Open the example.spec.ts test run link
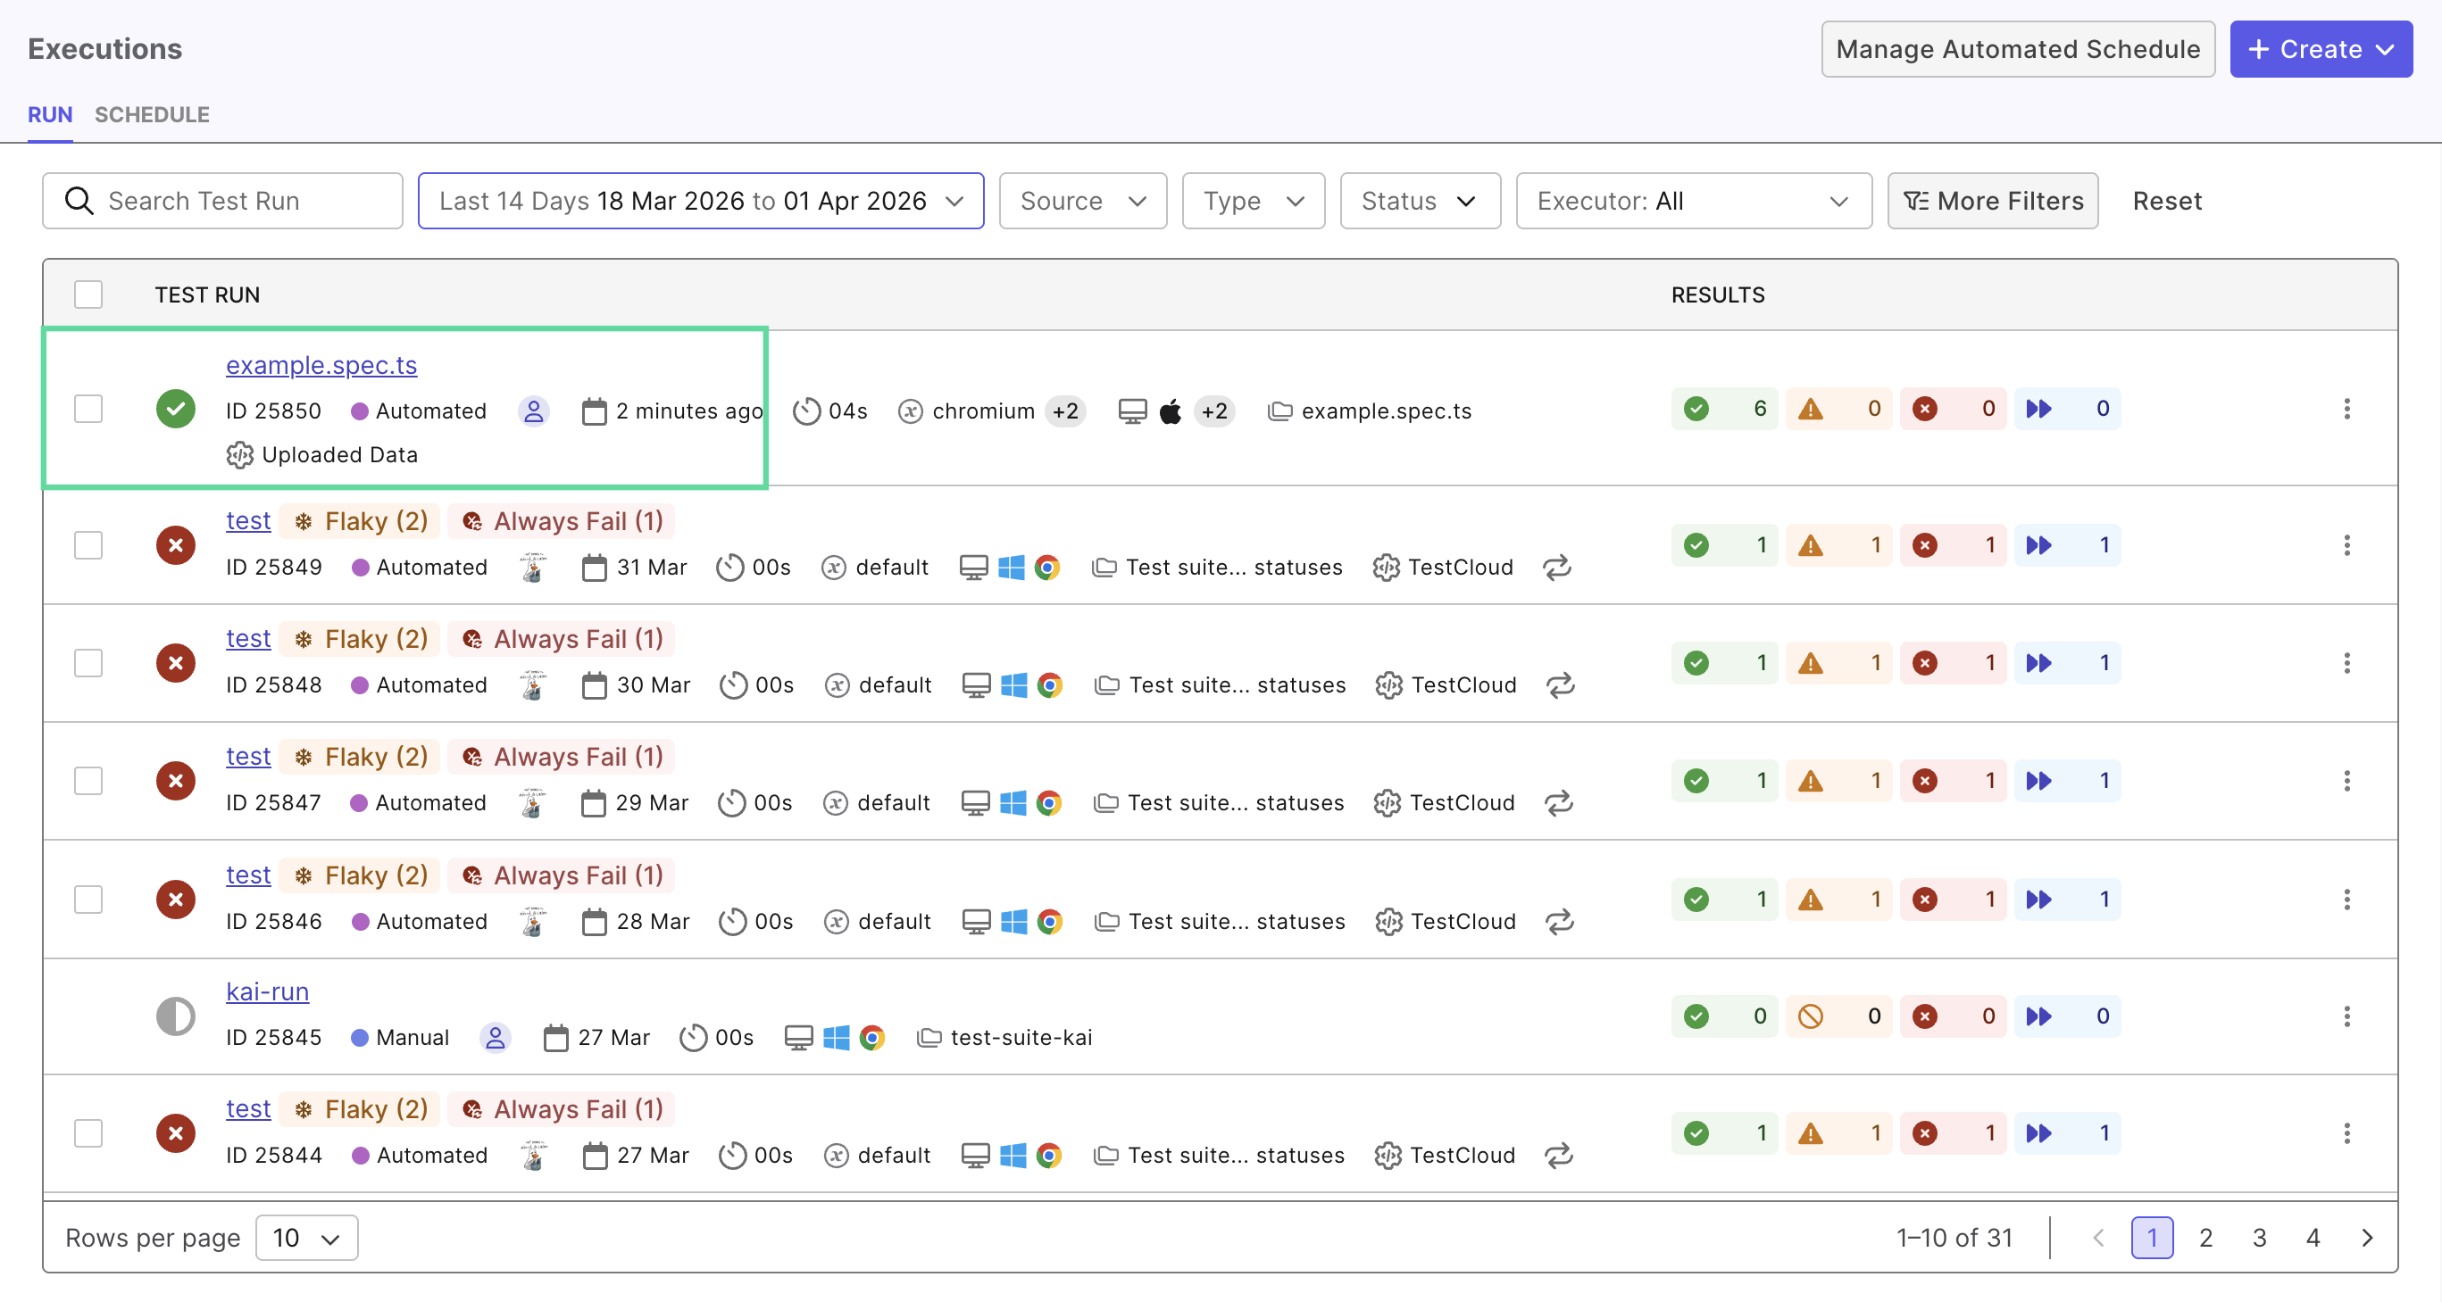Screen dimensions: 2442x1302 (x=321, y=365)
